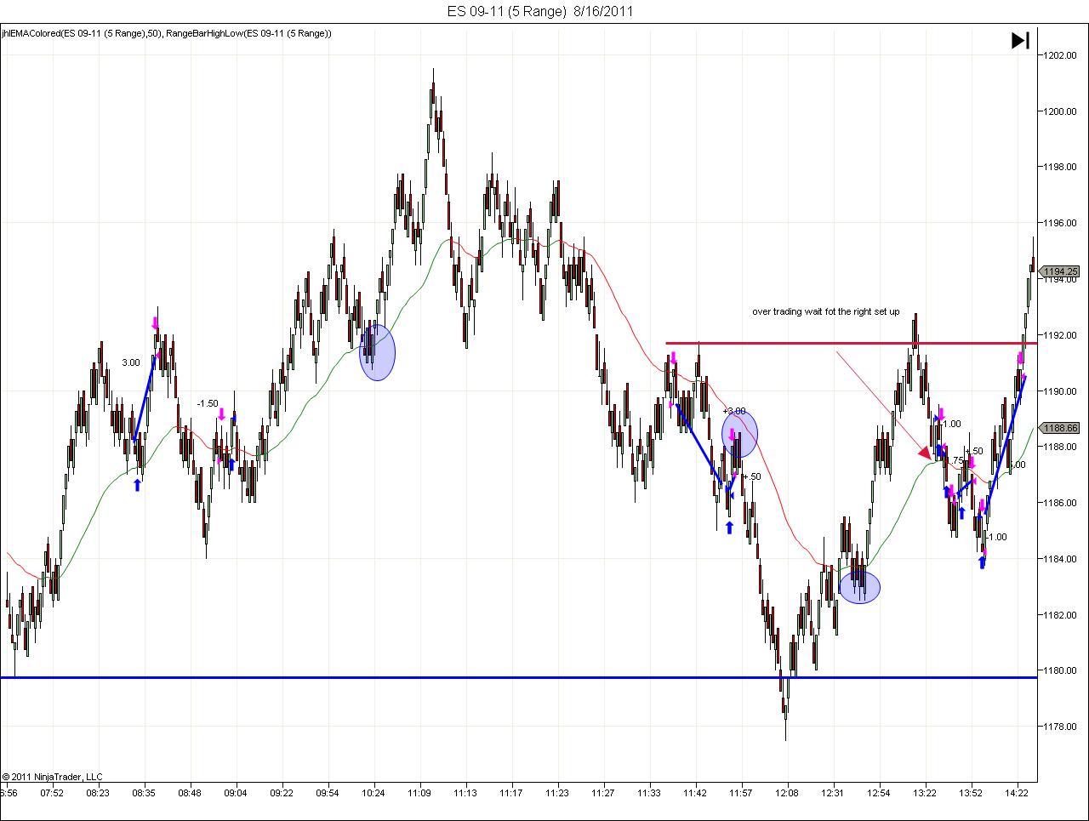Select the EMA value marker 1188.66
Viewport: 1089px width, 821px height.
coord(1060,428)
